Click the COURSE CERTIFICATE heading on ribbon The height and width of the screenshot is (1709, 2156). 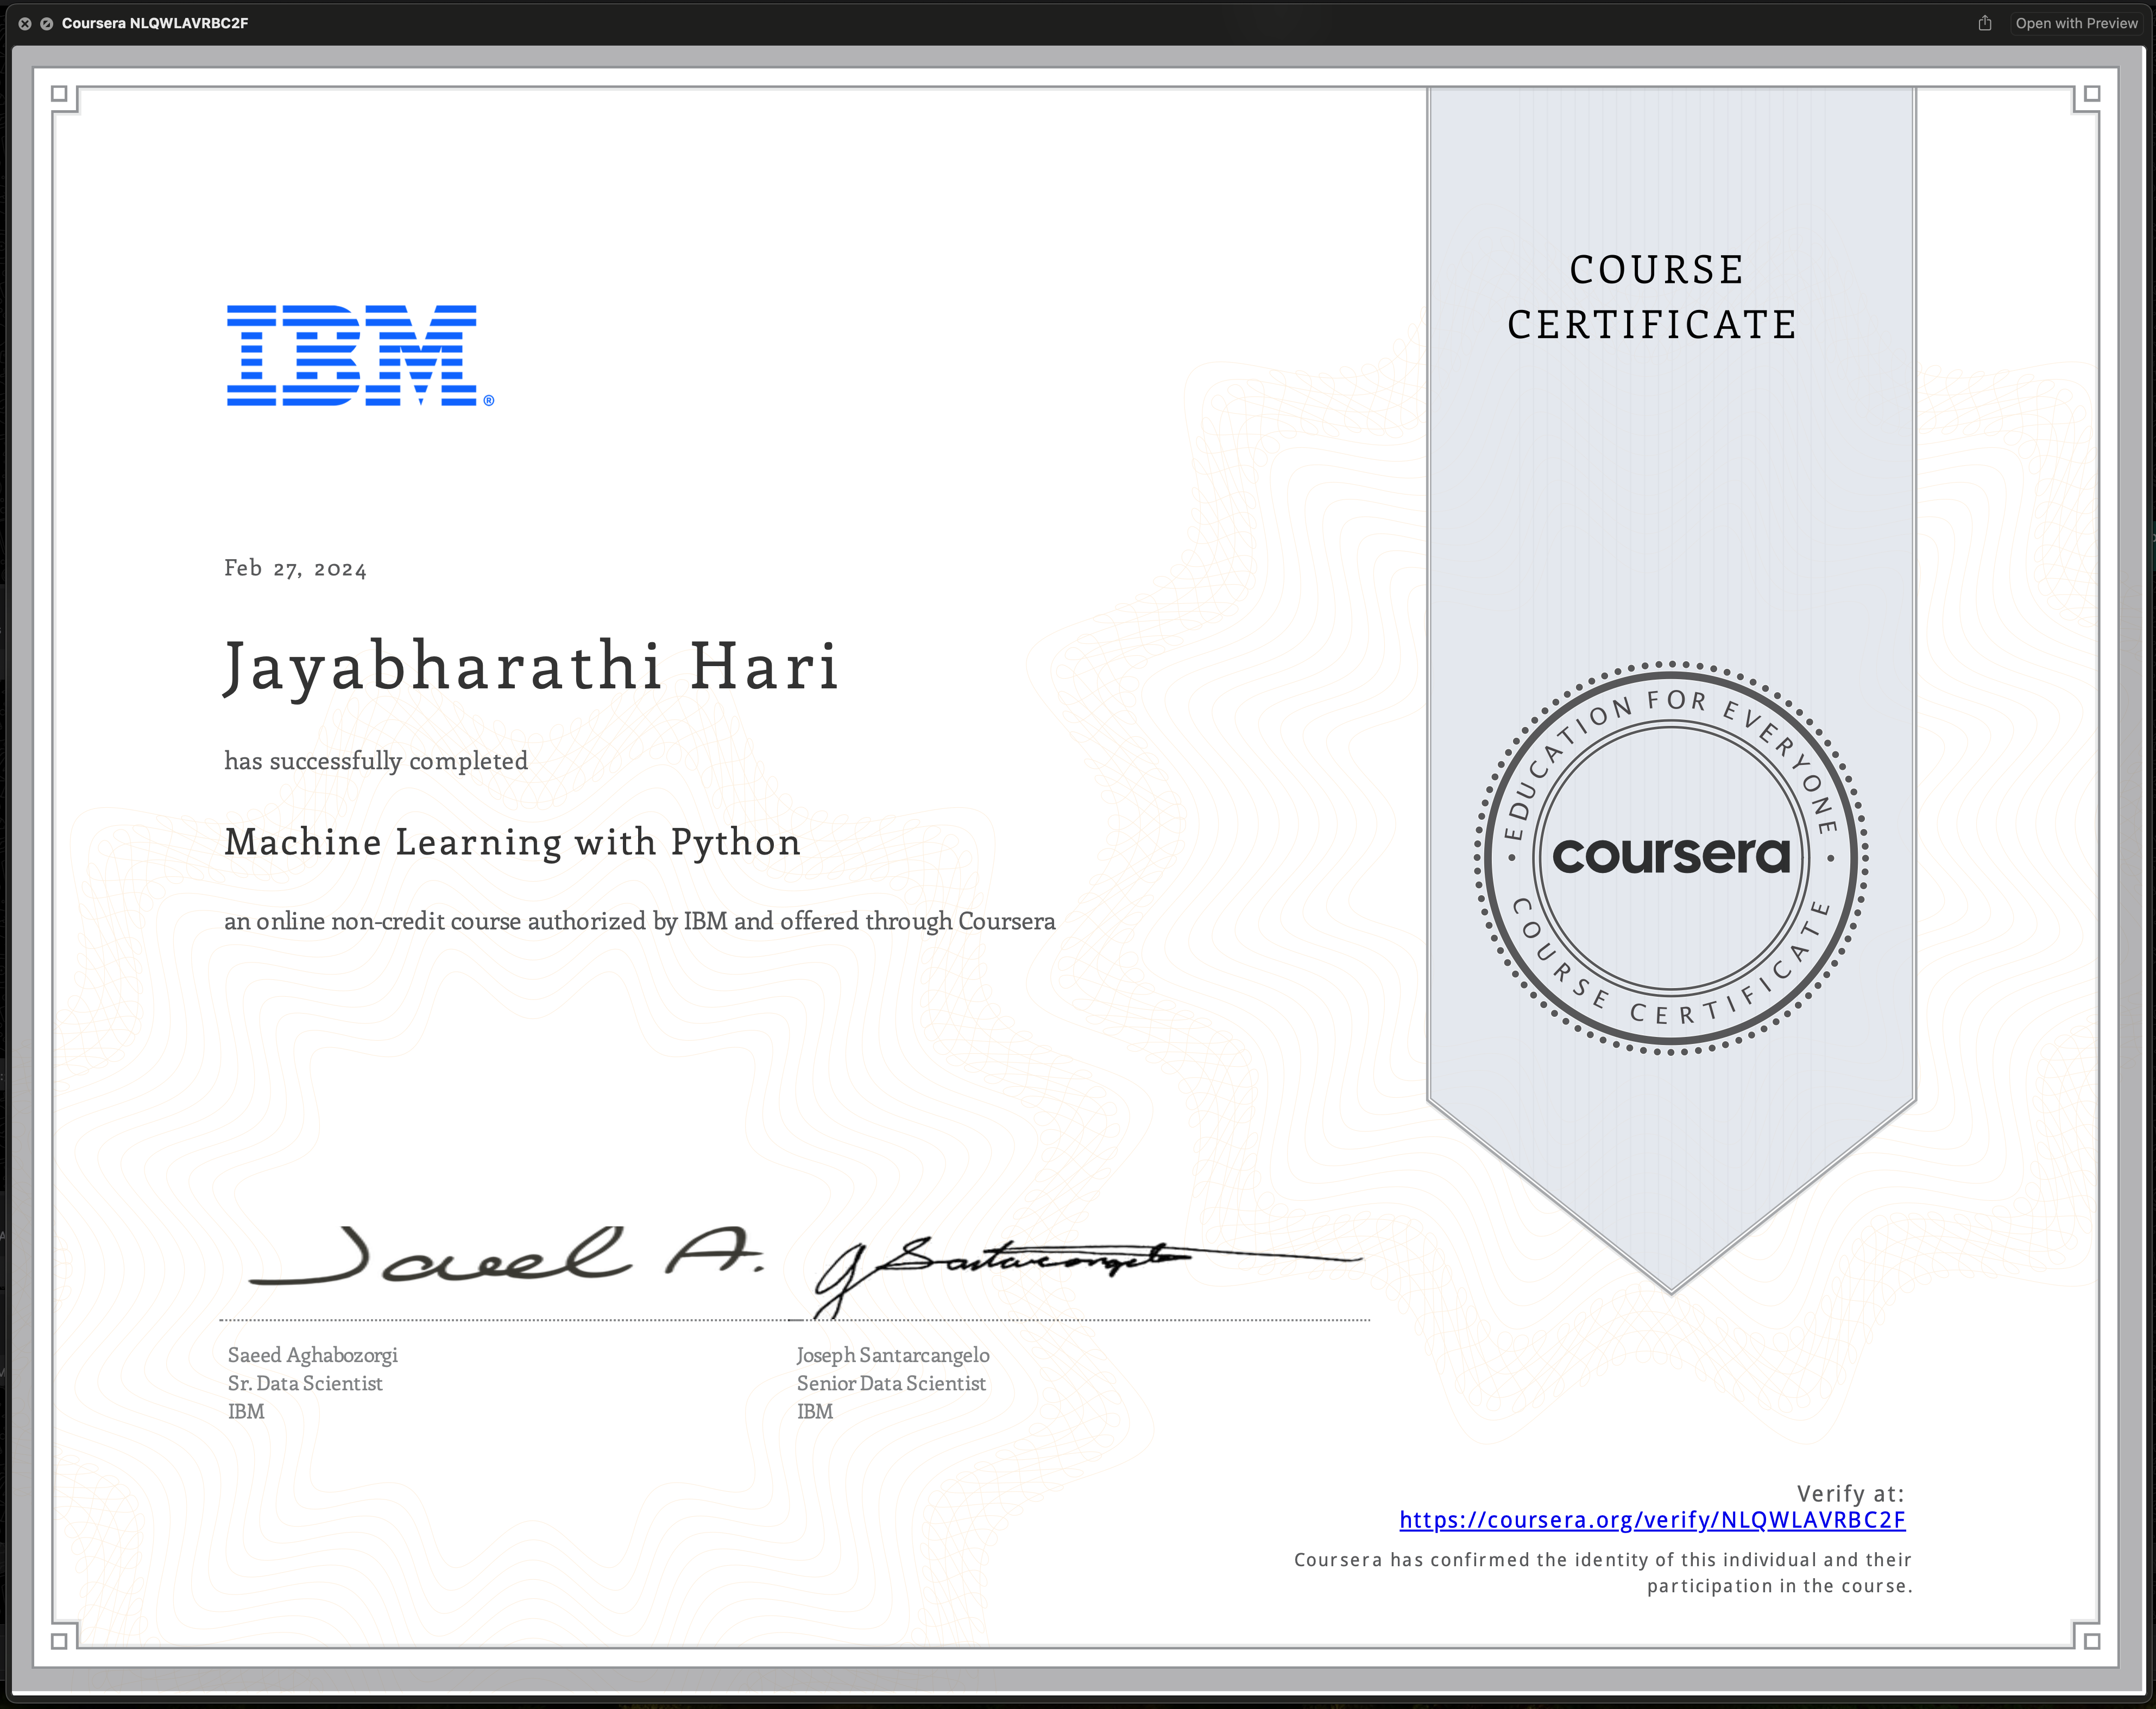(1653, 297)
